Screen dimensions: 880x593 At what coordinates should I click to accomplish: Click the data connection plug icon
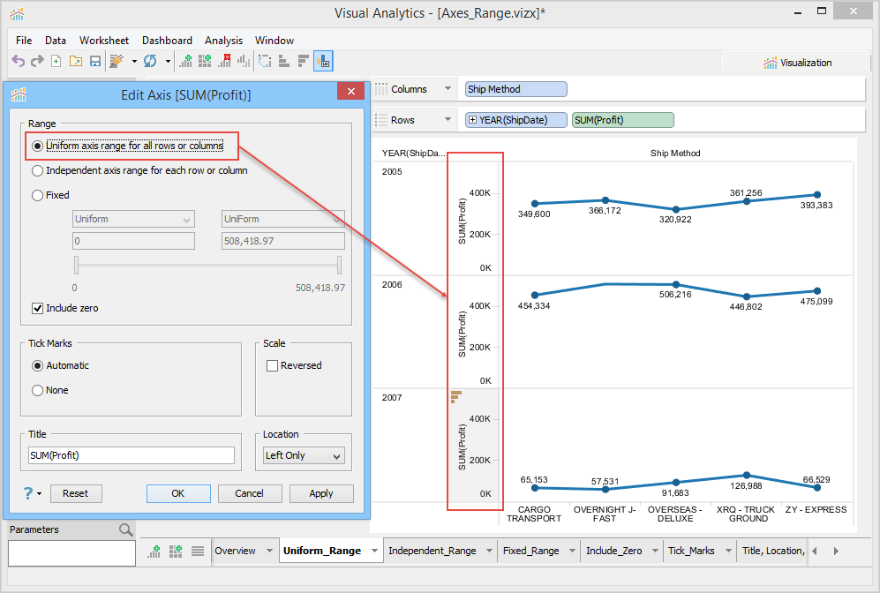pyautogui.click(x=117, y=61)
